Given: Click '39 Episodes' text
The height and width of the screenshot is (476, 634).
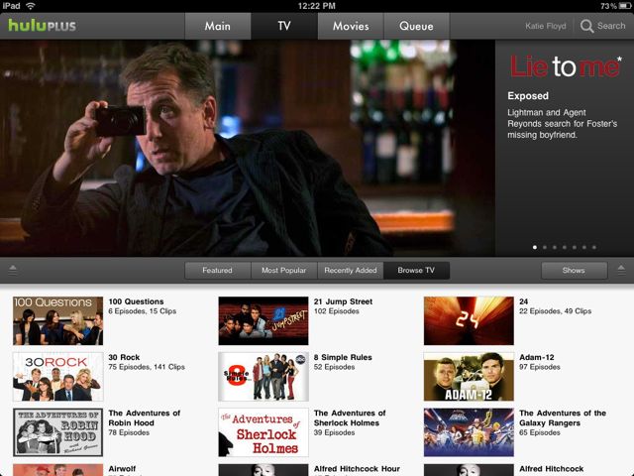Looking at the screenshot, I should [x=334, y=432].
